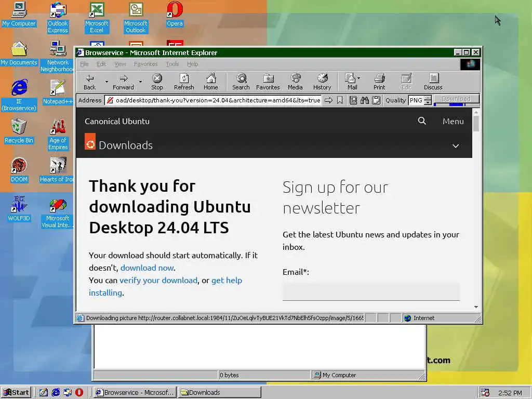Open the Favorites toolbar button
Screen dimensions: 532x399
click(268, 82)
